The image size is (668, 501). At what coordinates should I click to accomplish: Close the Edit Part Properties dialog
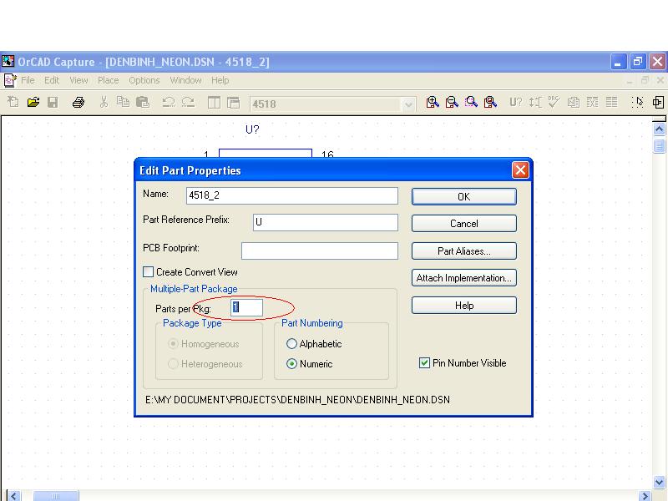pos(520,170)
